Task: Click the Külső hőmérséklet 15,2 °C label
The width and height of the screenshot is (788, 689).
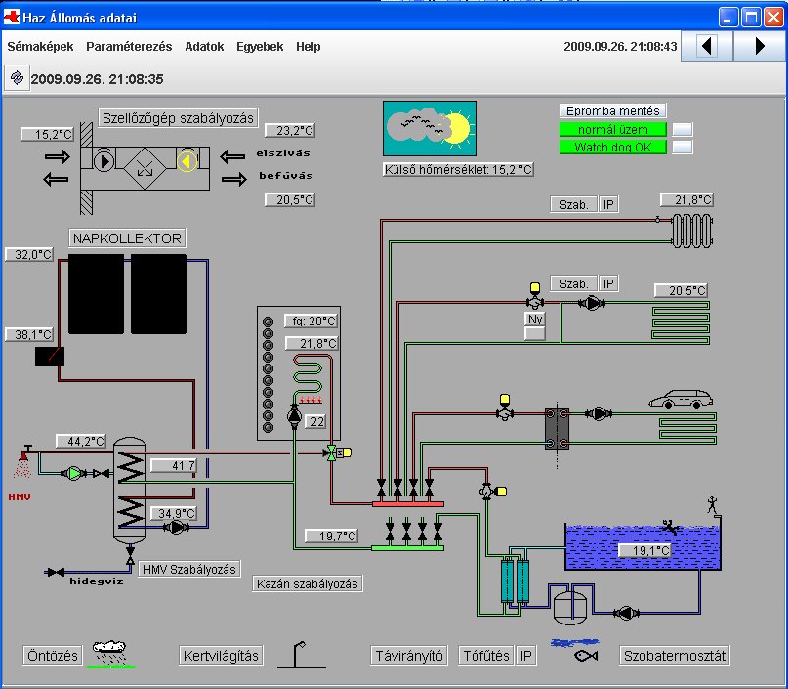Action: pos(458,169)
